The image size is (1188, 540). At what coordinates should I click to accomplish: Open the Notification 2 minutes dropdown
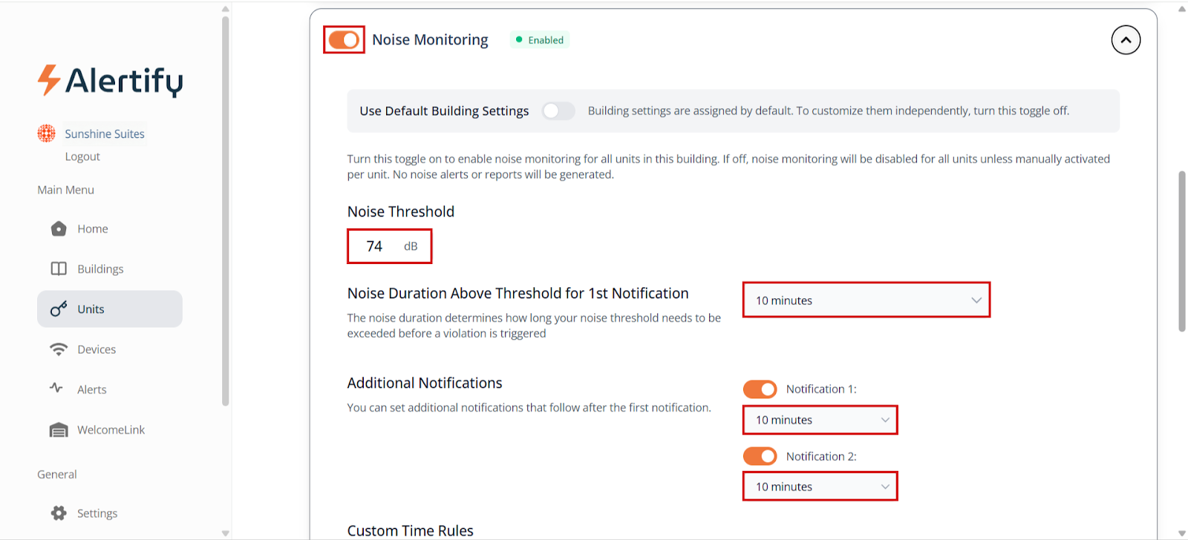click(820, 487)
